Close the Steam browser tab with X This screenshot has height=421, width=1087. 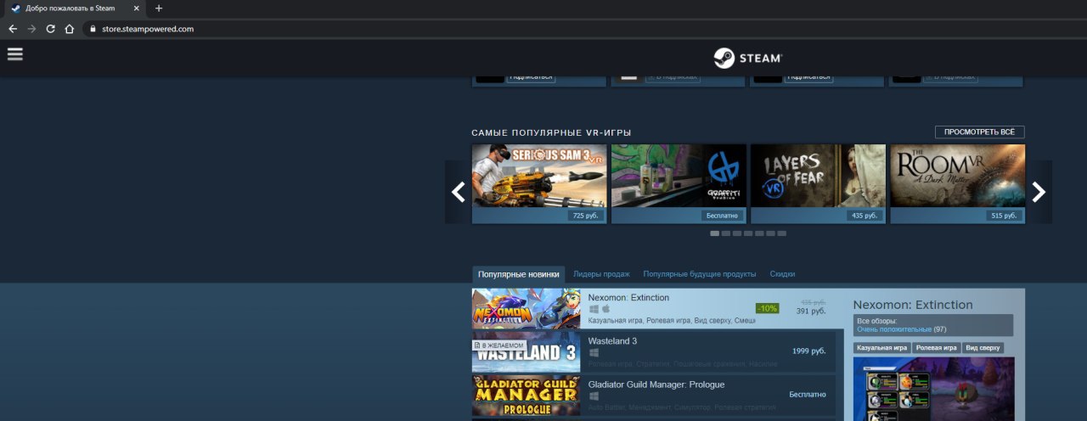click(137, 8)
